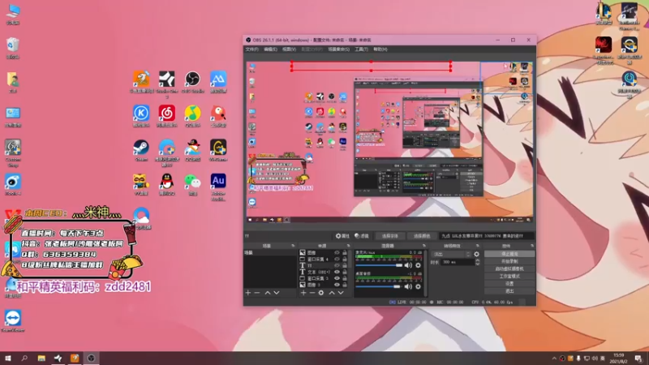Remove the selected scene with the minus icon

tap(257, 293)
